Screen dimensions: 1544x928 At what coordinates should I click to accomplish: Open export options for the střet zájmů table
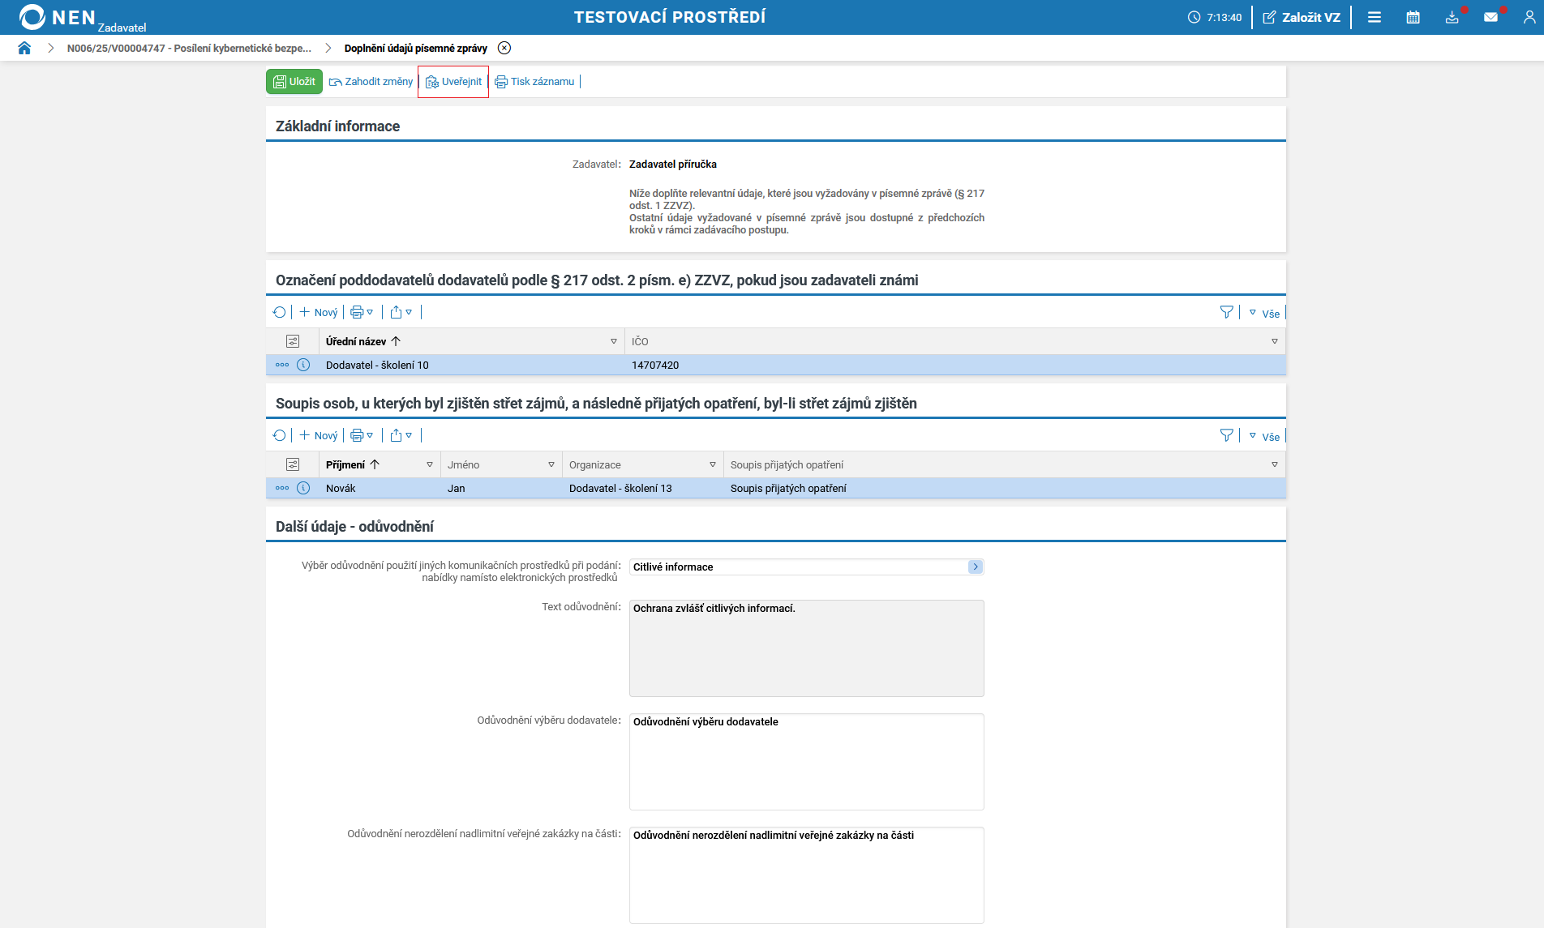point(401,435)
